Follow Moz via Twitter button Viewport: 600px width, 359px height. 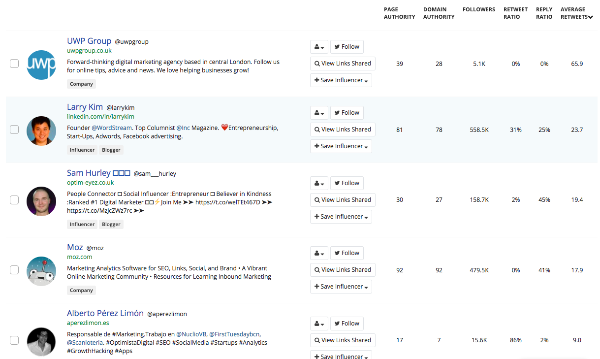(347, 253)
